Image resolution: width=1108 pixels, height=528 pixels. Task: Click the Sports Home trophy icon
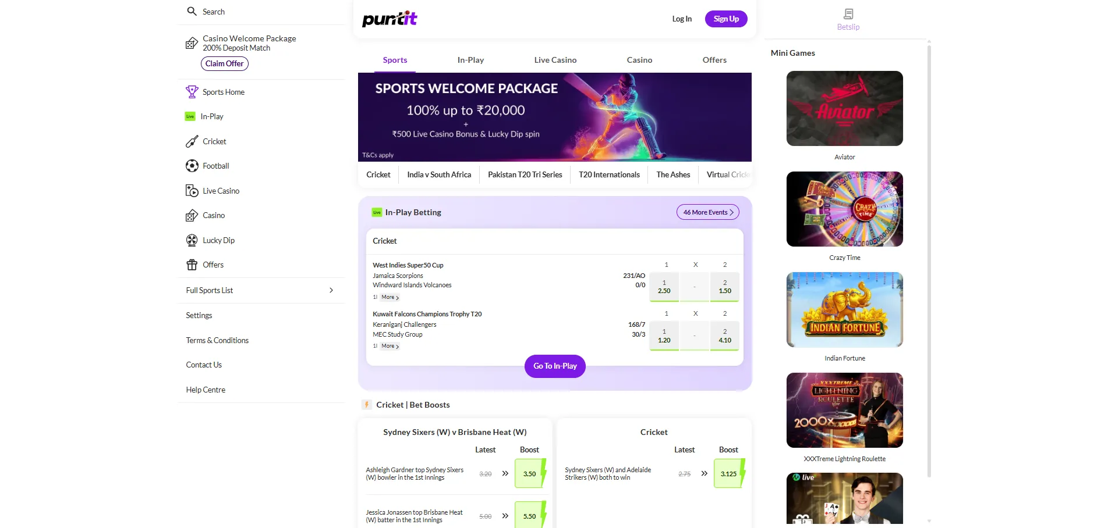[192, 92]
